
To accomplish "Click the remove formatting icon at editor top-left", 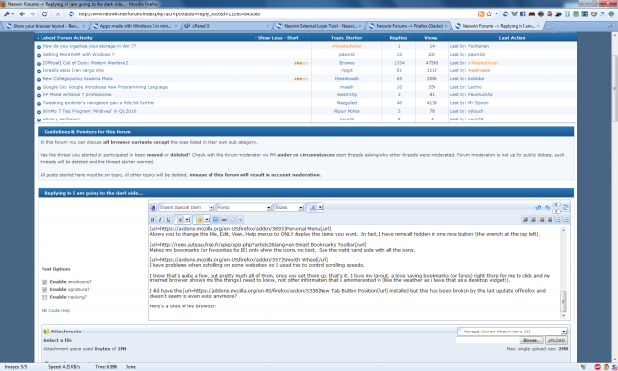I will pos(153,208).
